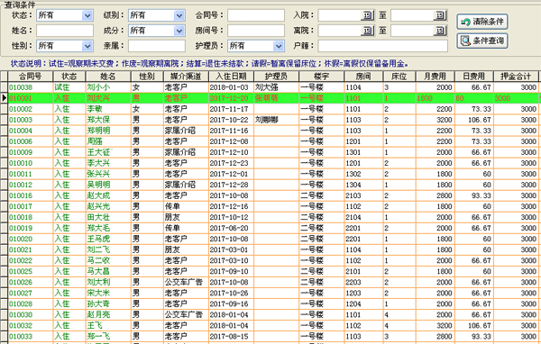Click the row selector for contract 010002
541x344 pixels.
[4, 109]
